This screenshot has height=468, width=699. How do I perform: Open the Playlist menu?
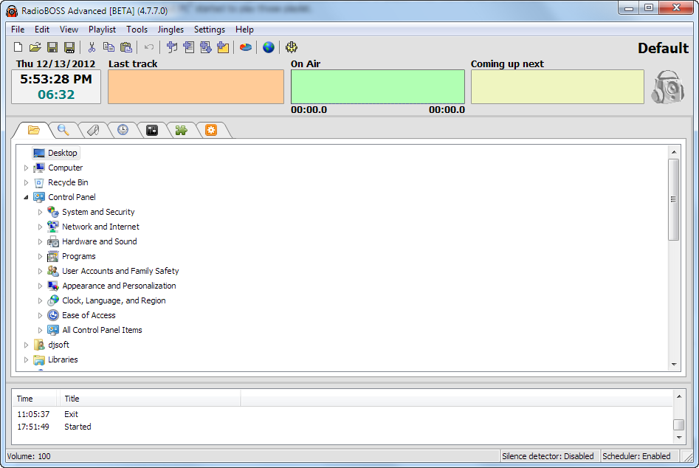pyautogui.click(x=102, y=30)
